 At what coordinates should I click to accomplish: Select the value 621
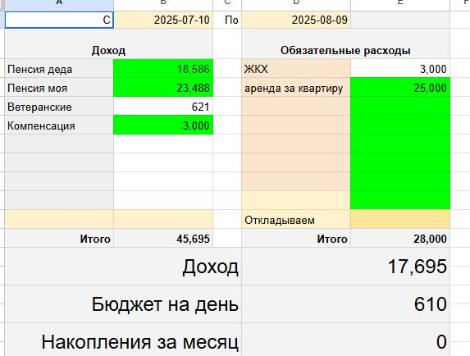pyautogui.click(x=163, y=107)
